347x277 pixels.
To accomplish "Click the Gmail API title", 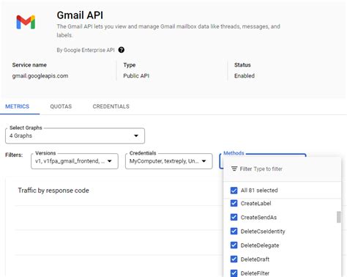I will [80, 15].
